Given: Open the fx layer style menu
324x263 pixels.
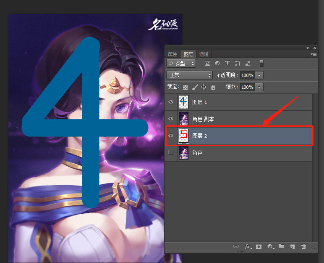Looking at the screenshot, I should click(248, 247).
